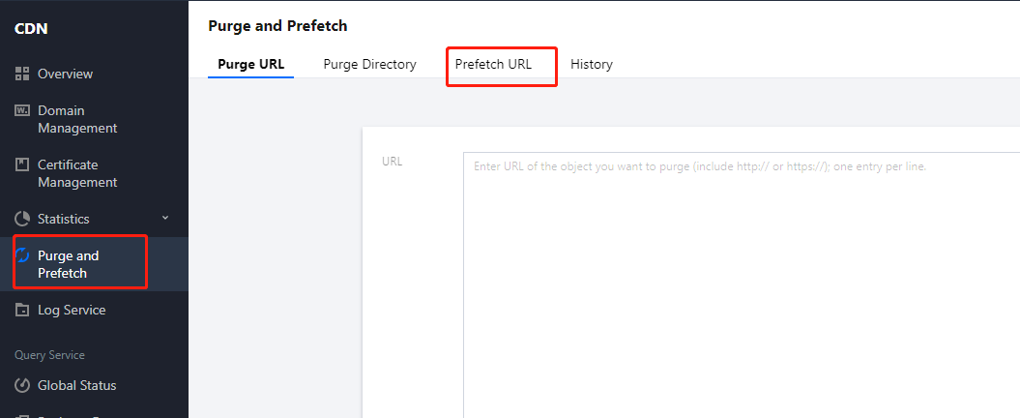Expand the Statistics submenu chevron
Viewport: 1020px width, 418px height.
tap(164, 219)
